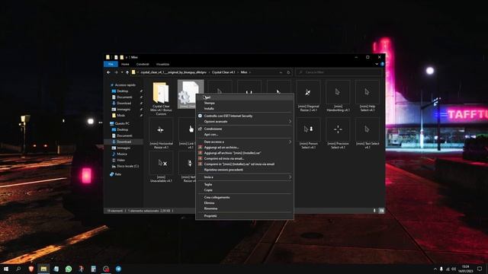The image size is (488, 274).
Task: Select Rete in the navigation pane
Action: (117, 174)
